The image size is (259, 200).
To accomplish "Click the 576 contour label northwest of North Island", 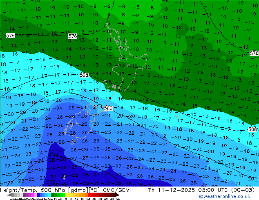I will coord(73,36).
